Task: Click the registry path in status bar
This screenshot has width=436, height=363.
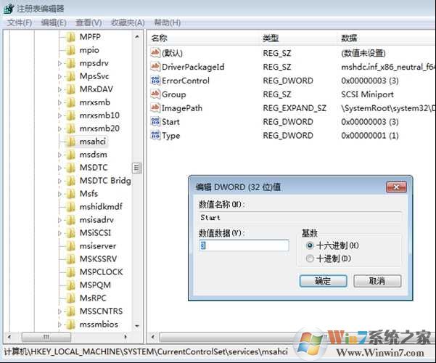Action: tap(146, 352)
